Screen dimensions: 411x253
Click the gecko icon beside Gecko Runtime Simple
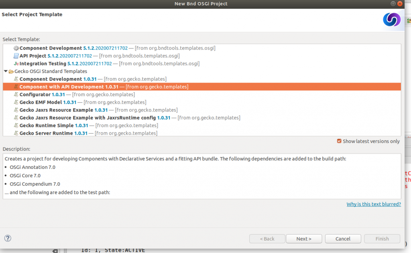16,125
